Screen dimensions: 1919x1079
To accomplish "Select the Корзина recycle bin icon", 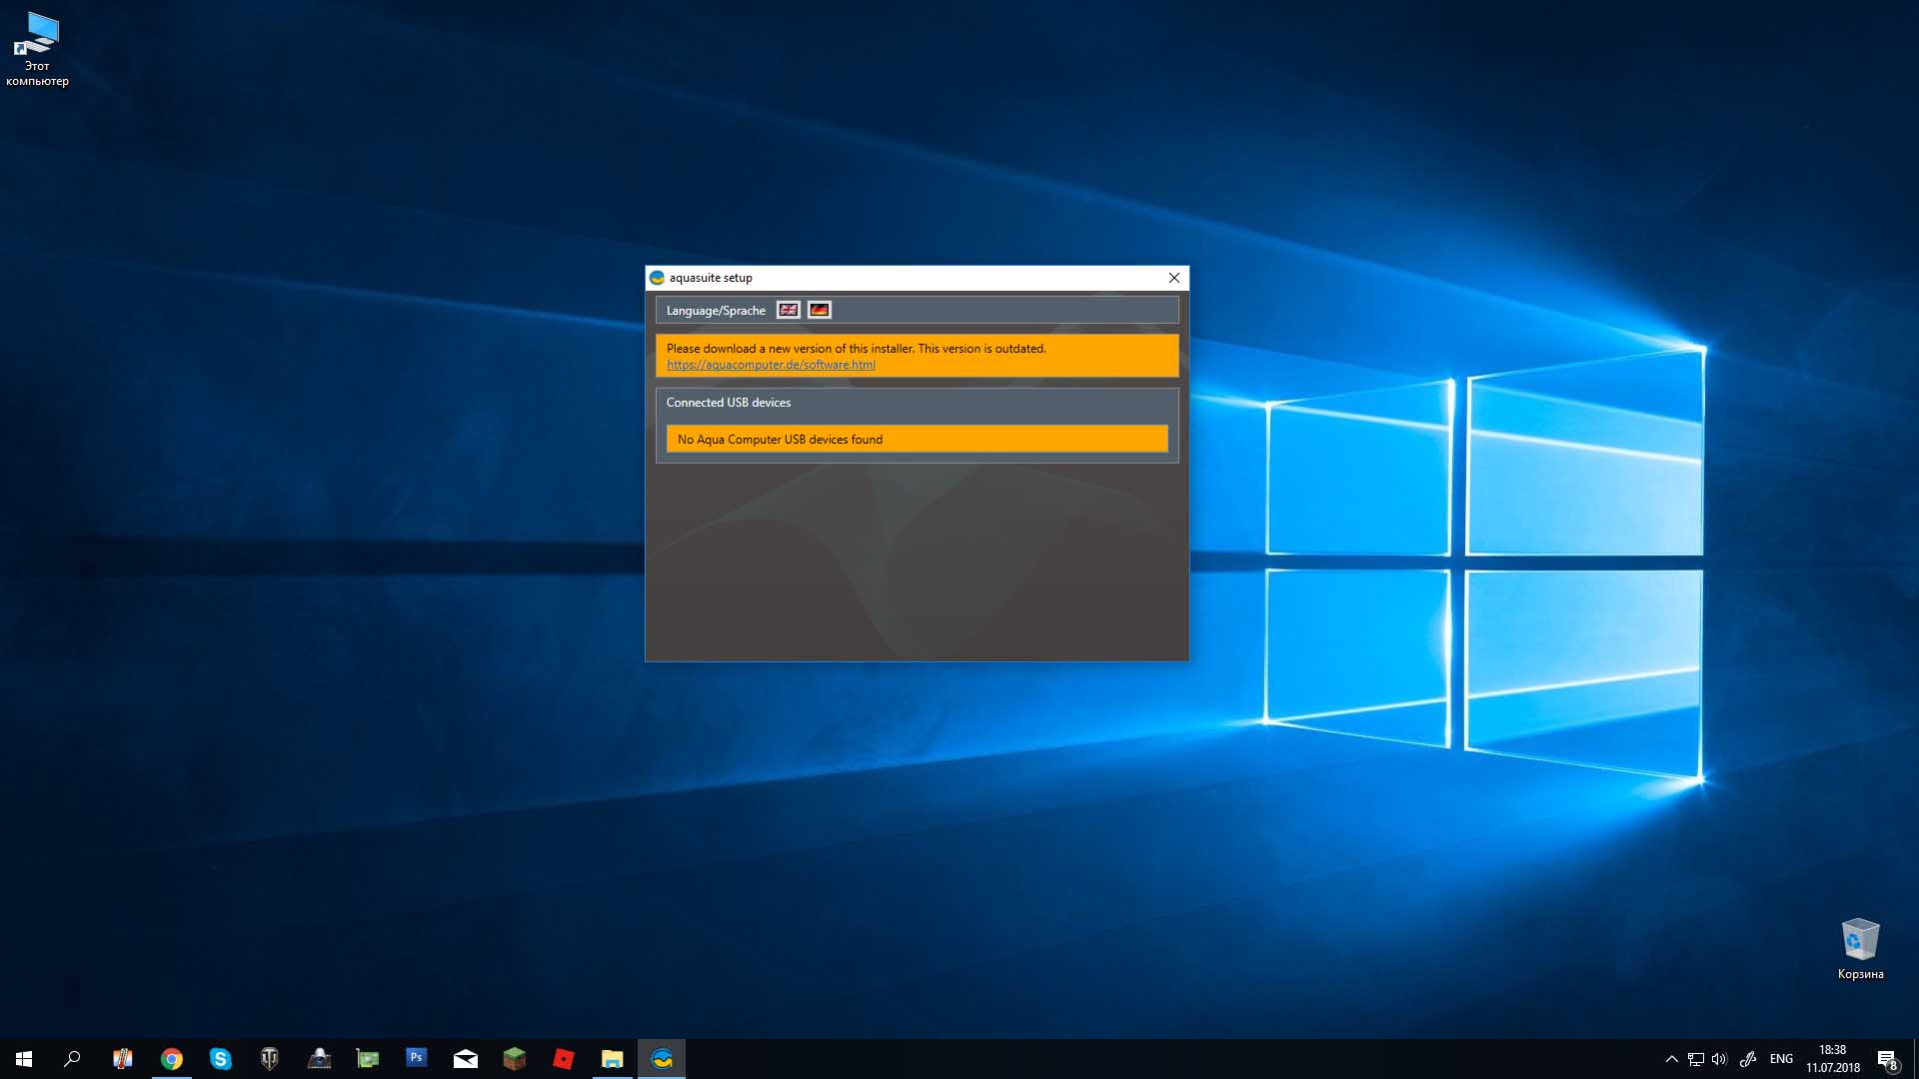I will pyautogui.click(x=1860, y=949).
